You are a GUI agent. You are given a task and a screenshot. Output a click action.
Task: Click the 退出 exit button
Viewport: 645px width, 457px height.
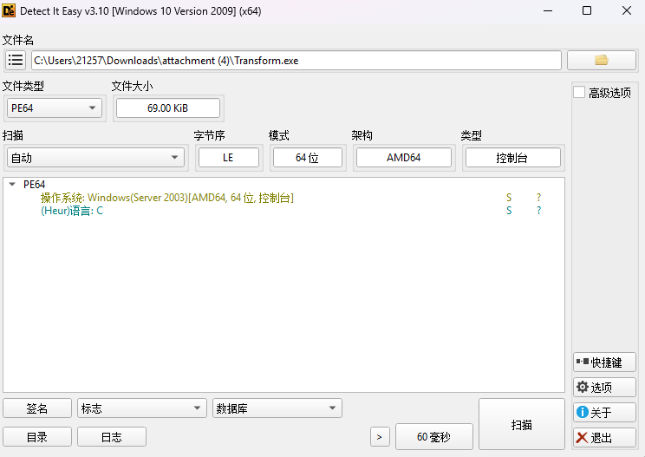604,437
